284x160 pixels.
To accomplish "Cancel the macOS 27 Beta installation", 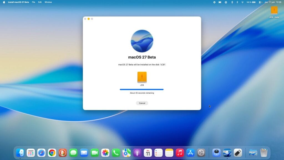I will [x=142, y=103].
